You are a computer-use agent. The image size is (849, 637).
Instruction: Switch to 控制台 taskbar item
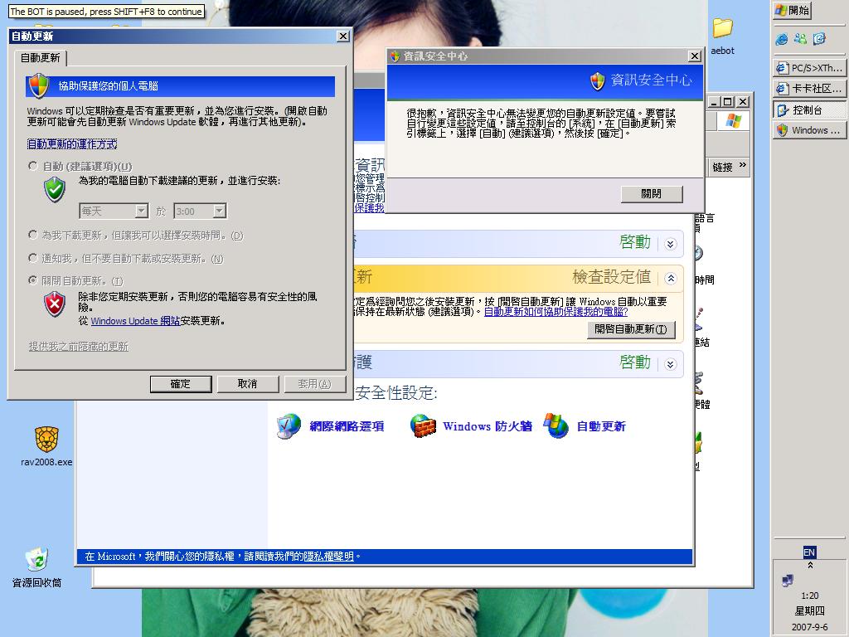[x=809, y=110]
